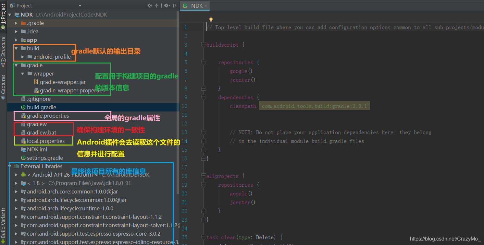Expand espresso-core-3.0.2 library node
This screenshot has width=484, height=245.
point(16,234)
